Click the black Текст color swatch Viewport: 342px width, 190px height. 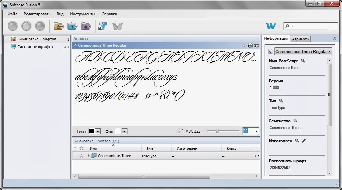[92, 131]
